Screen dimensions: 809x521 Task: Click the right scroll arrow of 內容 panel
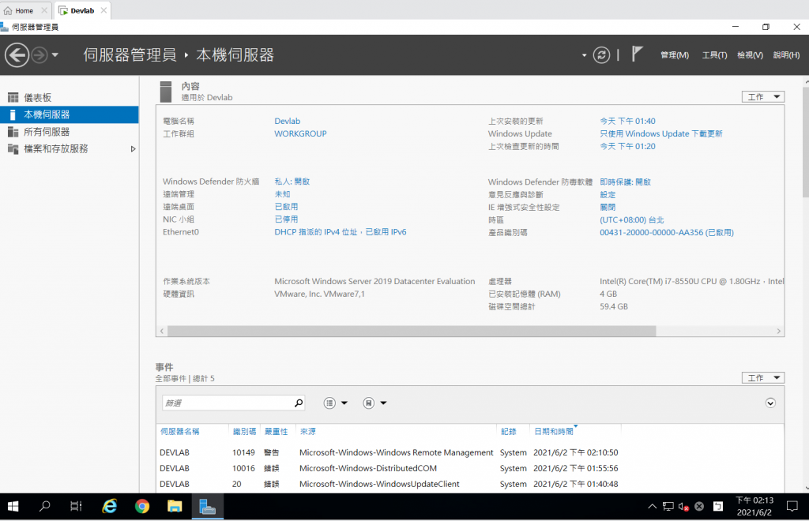[778, 331]
